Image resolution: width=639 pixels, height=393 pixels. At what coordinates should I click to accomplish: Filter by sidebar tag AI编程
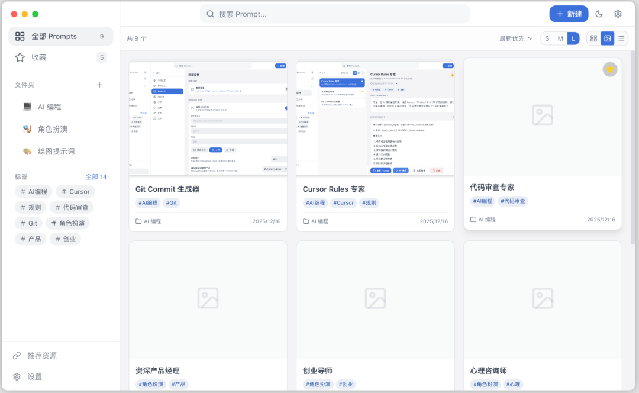(34, 191)
